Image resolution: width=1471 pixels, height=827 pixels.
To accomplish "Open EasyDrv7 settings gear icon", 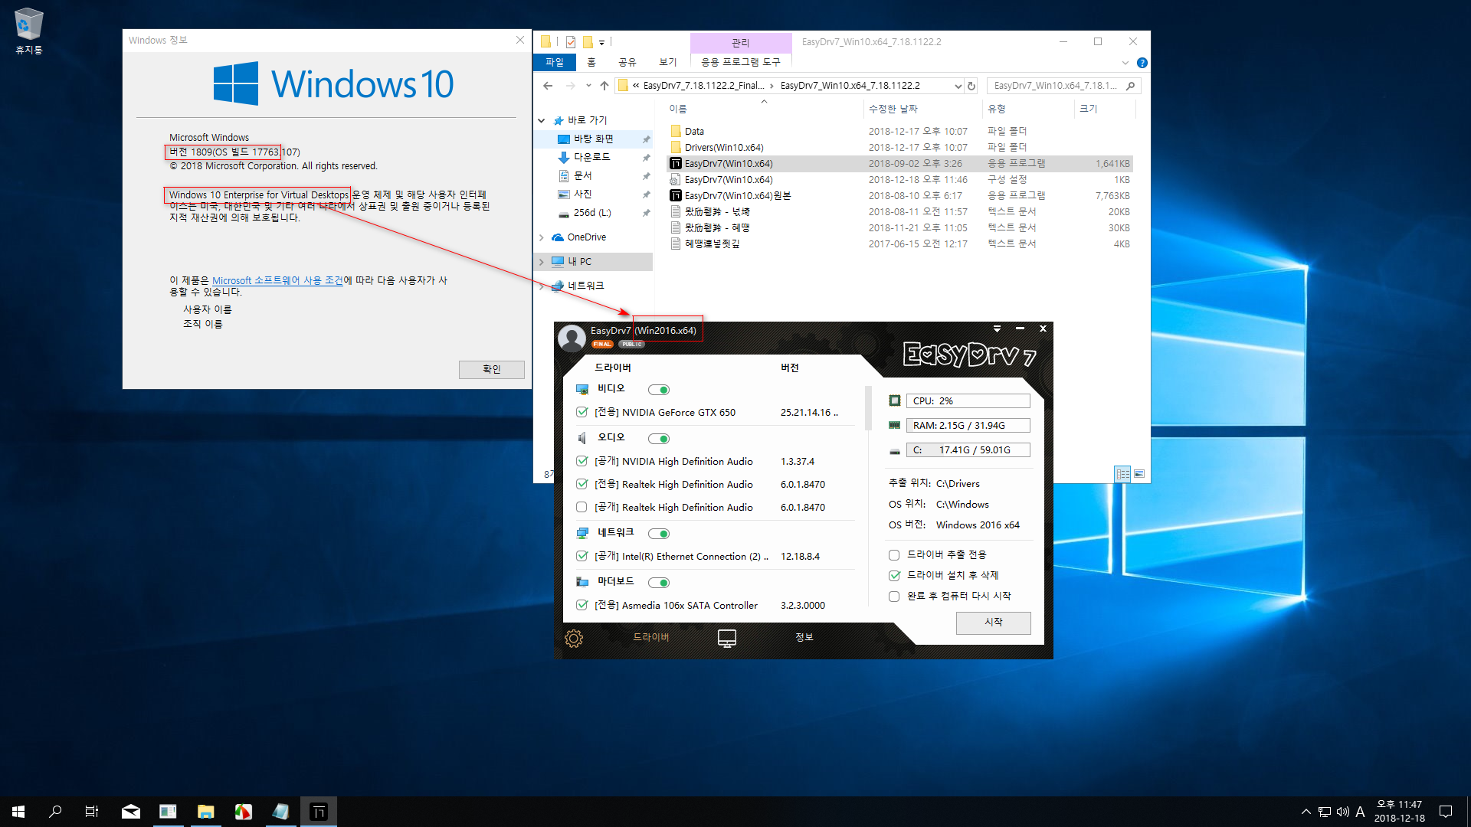I will point(573,638).
